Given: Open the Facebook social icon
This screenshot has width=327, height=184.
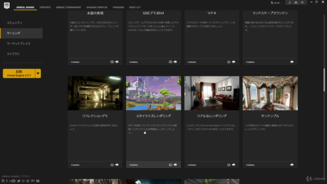Looking at the screenshot, I should coord(7,181).
